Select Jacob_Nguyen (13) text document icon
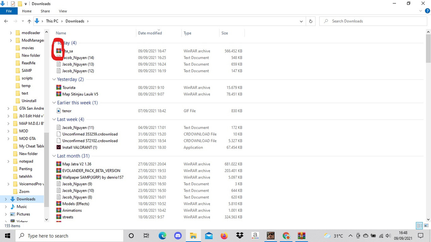This screenshot has height=242, width=431. click(59, 64)
